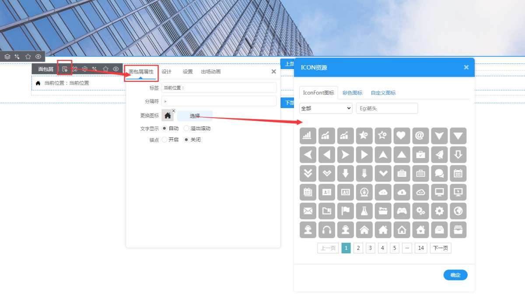Go to the next page with 下一页
The height and width of the screenshot is (298, 525).
point(440,248)
